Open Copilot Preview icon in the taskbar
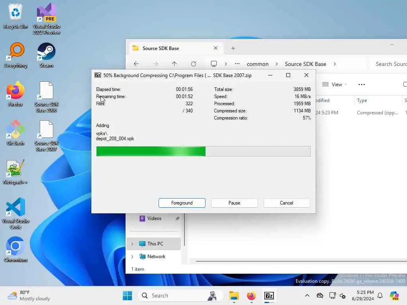This screenshot has width=407, height=305. (394, 295)
